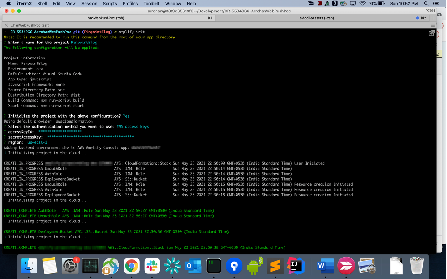Launch Google Chrome from the Dock
Viewport: 447px width, 279px height.
[131, 265]
